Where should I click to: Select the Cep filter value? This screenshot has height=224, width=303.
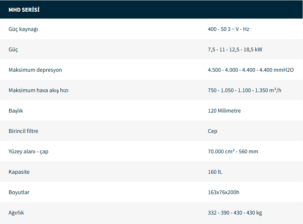pos(212,131)
